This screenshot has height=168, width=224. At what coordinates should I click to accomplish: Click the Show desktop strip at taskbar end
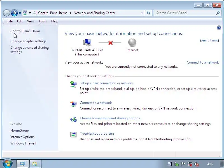(222, 164)
